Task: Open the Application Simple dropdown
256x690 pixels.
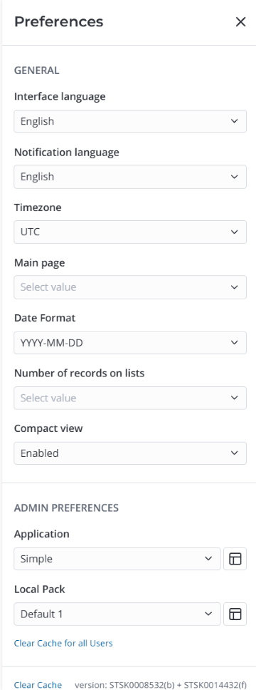Action: pyautogui.click(x=117, y=559)
